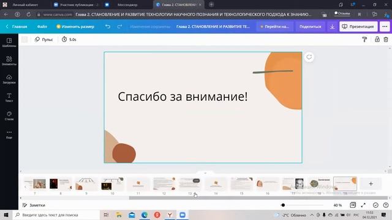Select slide thumbnail 12
This screenshot has height=220, width=392.
point(164,184)
